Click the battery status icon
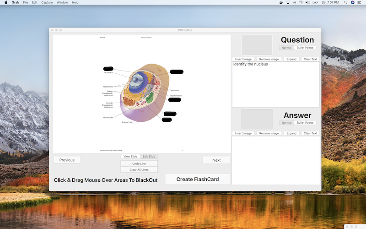 (x=315, y=2)
